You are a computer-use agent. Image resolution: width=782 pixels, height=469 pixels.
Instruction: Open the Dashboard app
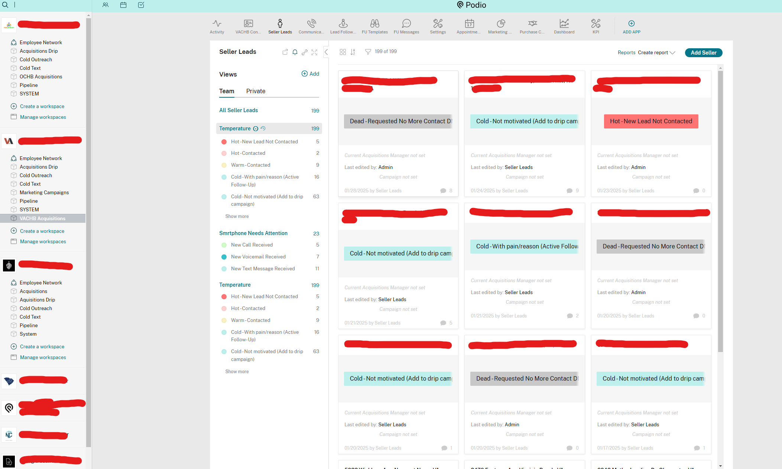(564, 26)
